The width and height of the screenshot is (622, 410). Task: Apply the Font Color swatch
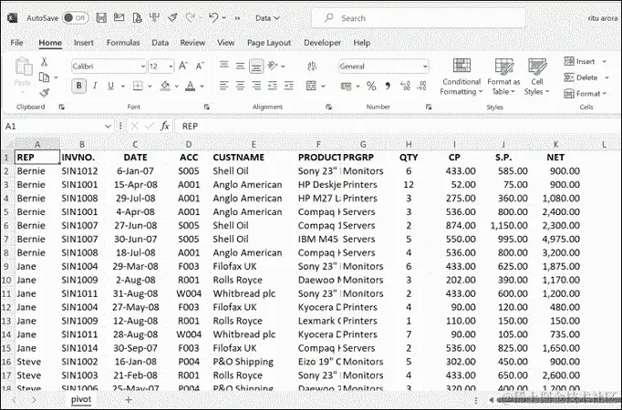tap(190, 86)
